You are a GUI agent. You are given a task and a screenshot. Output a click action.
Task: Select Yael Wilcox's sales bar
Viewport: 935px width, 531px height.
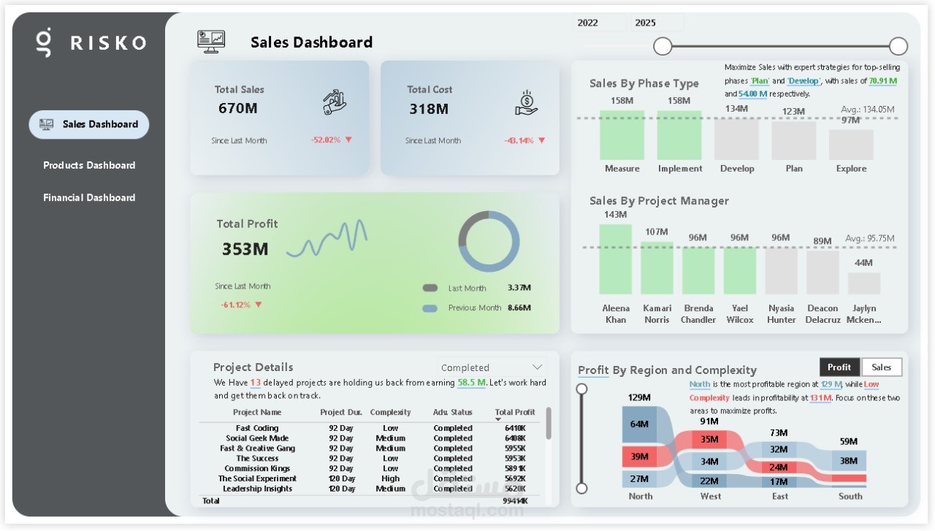[740, 270]
